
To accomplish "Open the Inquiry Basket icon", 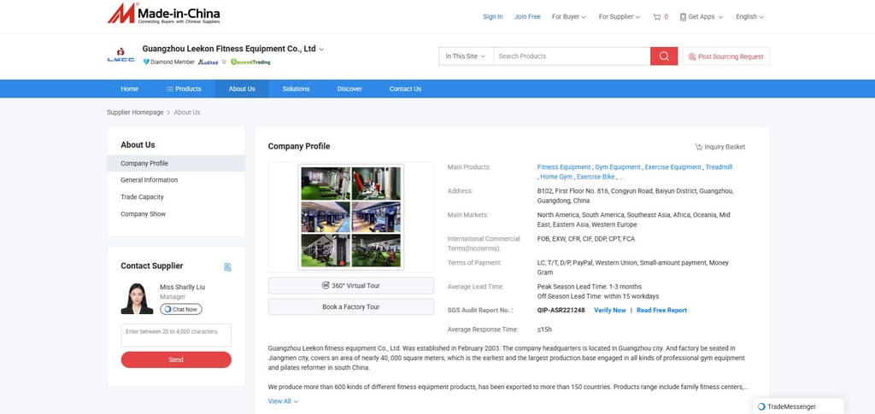I will pyautogui.click(x=698, y=147).
